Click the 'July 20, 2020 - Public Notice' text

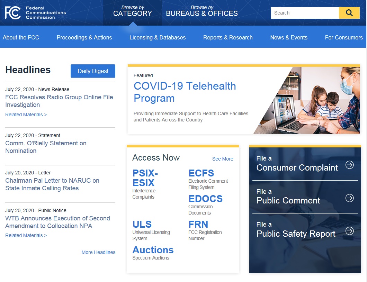[36, 210]
